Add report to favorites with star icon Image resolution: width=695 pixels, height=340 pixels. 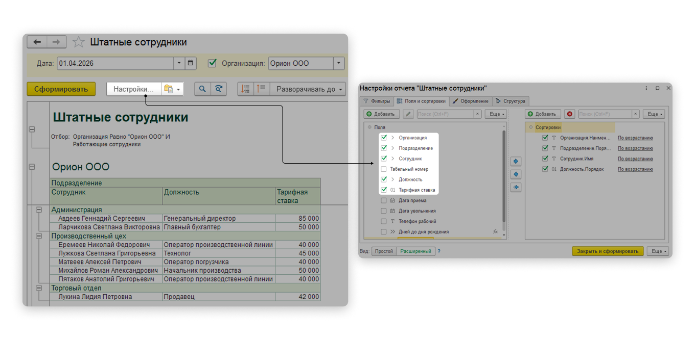78,42
